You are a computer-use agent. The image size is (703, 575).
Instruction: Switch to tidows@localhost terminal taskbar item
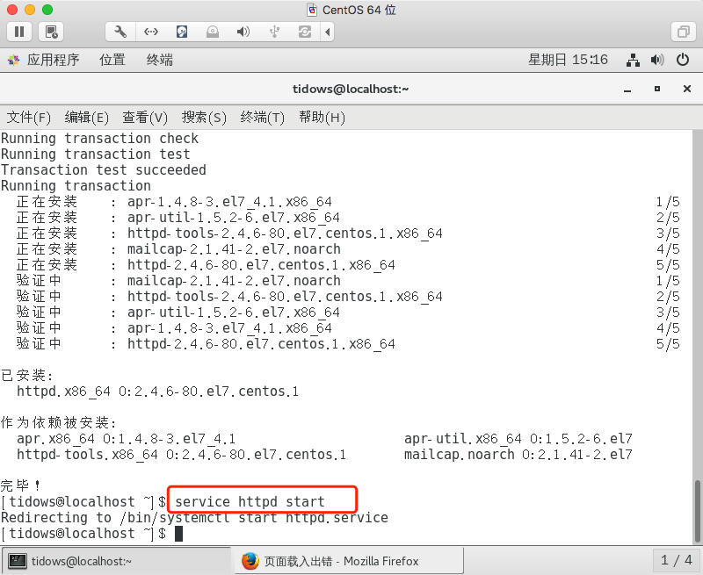click(116, 561)
